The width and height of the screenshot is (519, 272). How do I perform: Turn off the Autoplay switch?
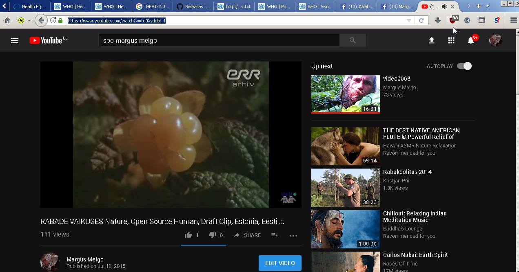pos(464,66)
